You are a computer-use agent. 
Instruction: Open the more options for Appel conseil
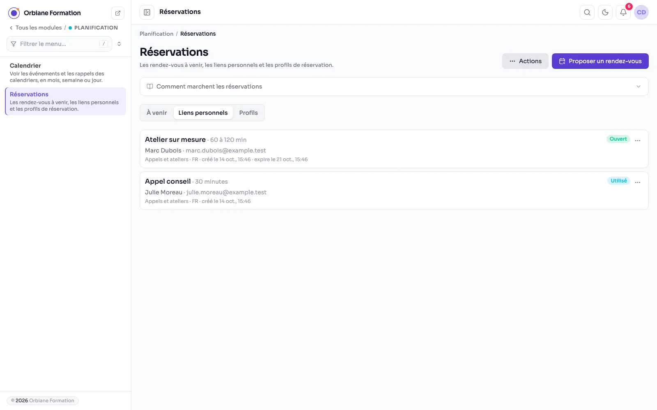pos(638,182)
